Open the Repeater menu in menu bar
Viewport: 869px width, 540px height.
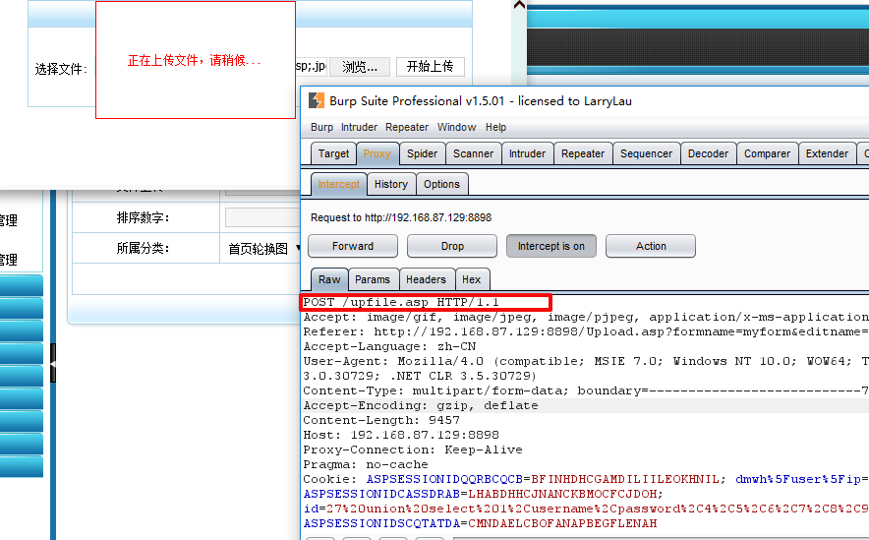point(407,128)
